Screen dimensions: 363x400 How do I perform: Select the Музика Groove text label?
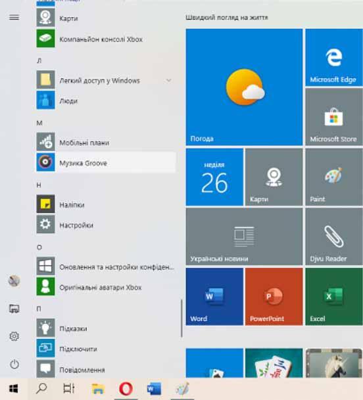tap(83, 163)
